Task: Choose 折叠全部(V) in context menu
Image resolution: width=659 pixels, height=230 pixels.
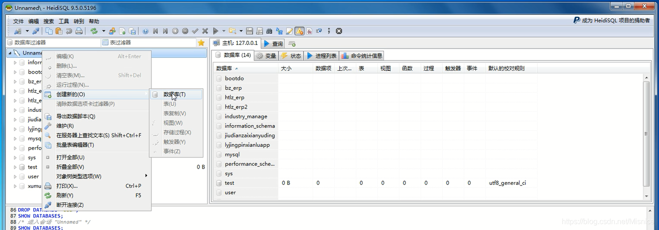Action: tap(96, 167)
